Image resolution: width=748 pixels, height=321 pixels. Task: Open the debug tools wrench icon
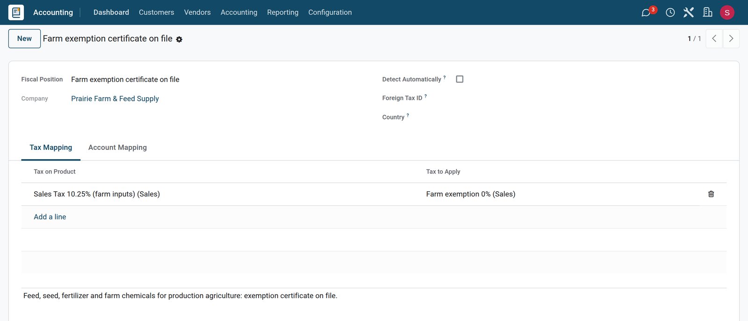688,13
